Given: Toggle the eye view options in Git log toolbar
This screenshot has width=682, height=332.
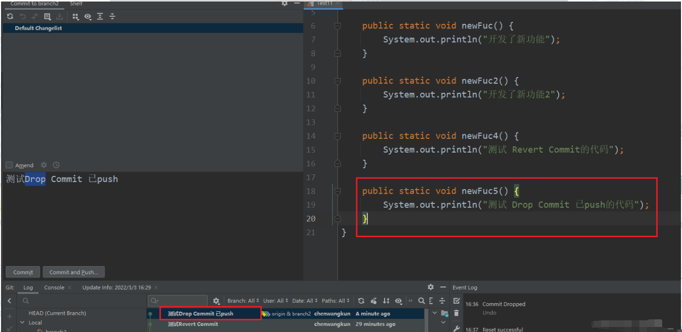Looking at the screenshot, I should pyautogui.click(x=398, y=301).
